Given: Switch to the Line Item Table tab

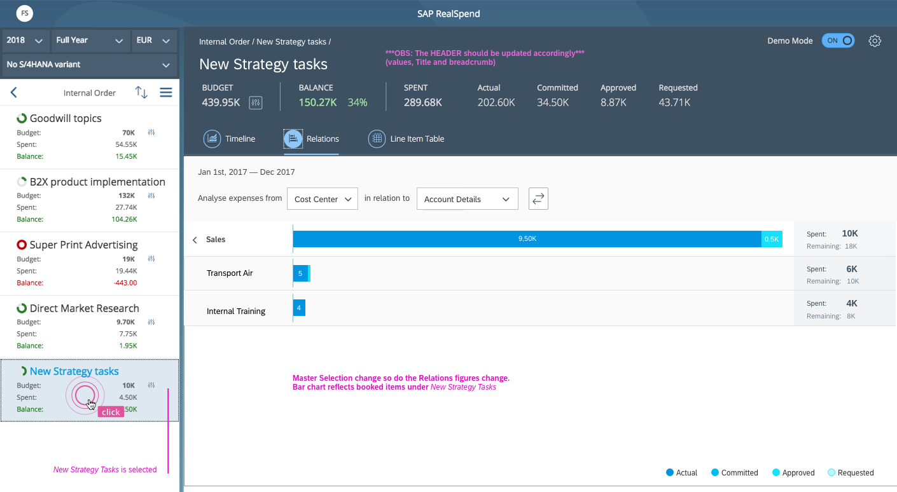Looking at the screenshot, I should coord(407,139).
